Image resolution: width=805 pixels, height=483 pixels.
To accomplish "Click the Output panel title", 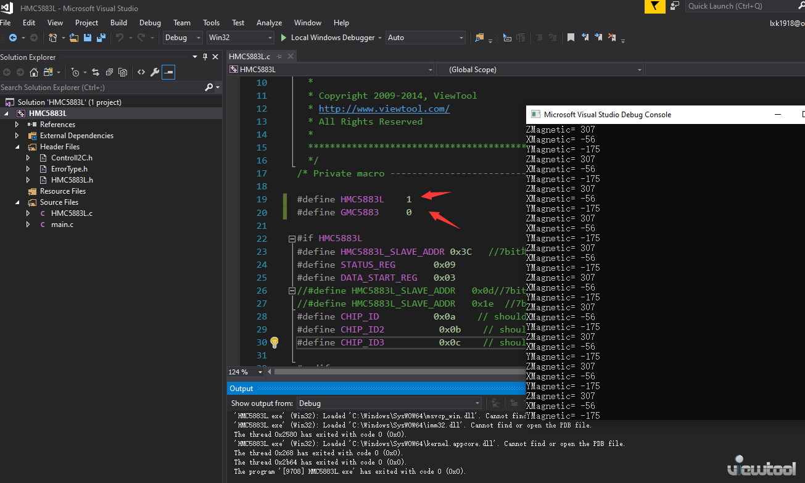I will [x=241, y=389].
